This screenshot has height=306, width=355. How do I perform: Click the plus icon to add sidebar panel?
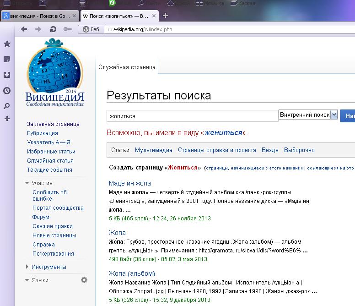tap(7, 119)
